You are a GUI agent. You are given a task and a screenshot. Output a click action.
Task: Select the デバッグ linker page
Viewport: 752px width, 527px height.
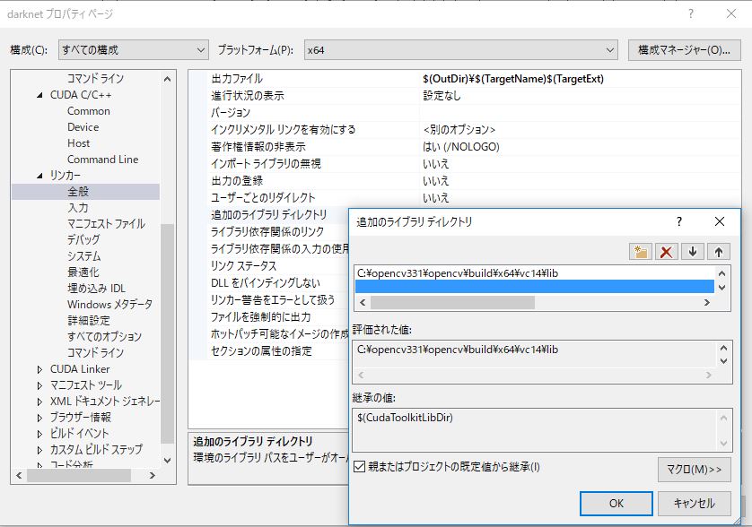click(83, 240)
